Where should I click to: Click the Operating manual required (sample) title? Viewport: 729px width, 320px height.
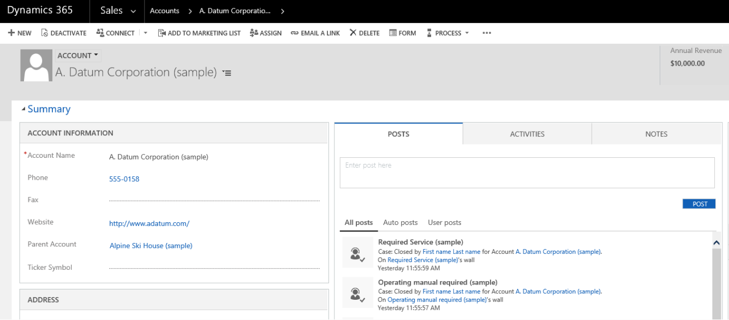point(438,283)
